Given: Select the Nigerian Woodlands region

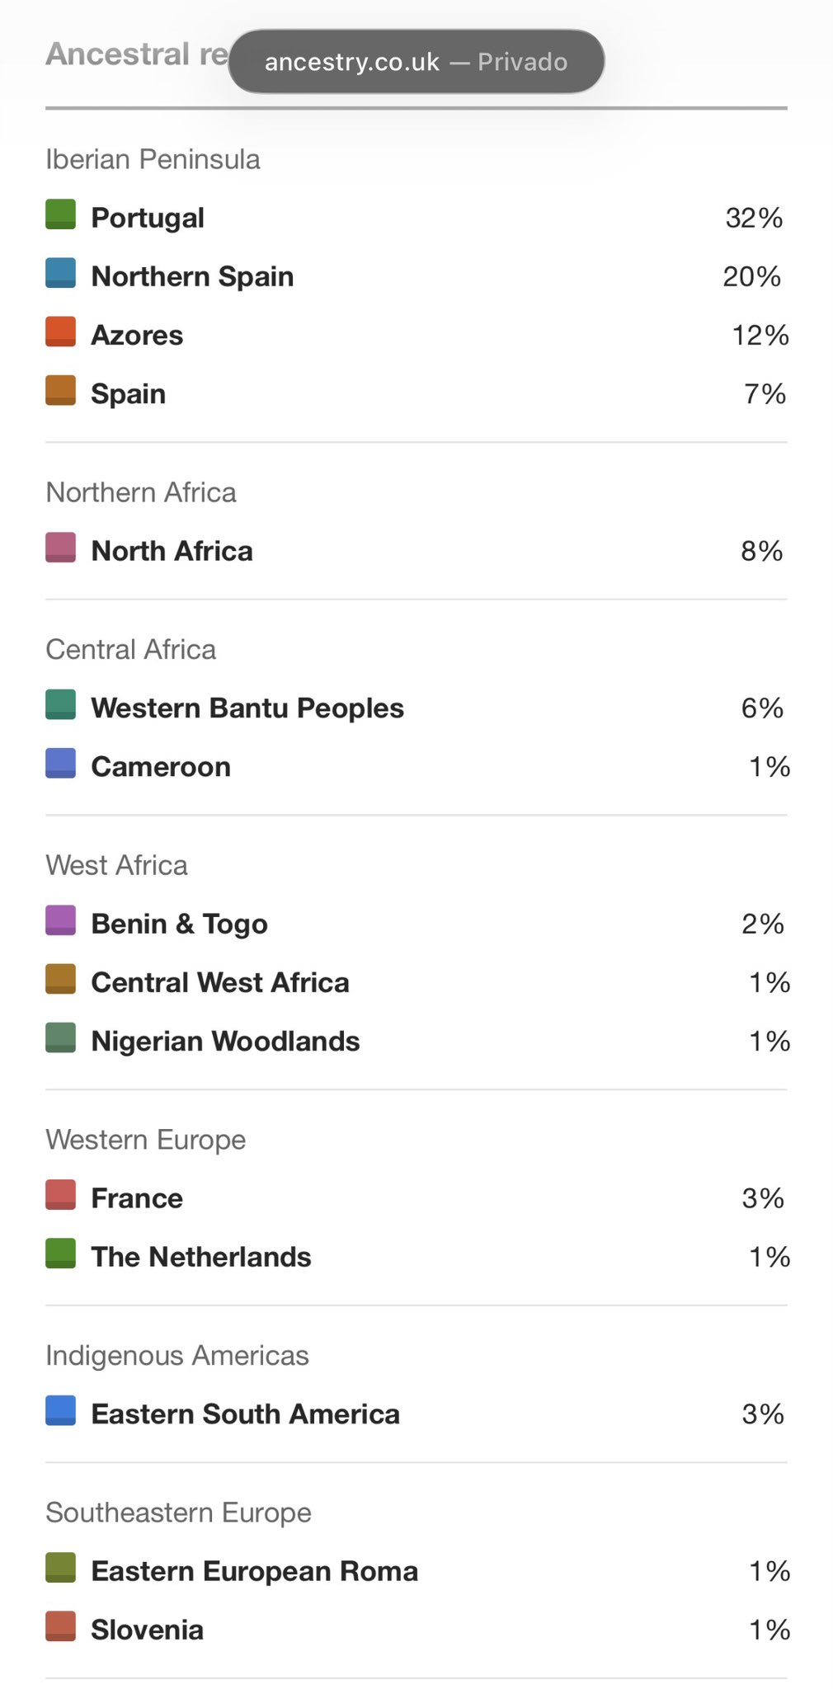Looking at the screenshot, I should 225,1042.
